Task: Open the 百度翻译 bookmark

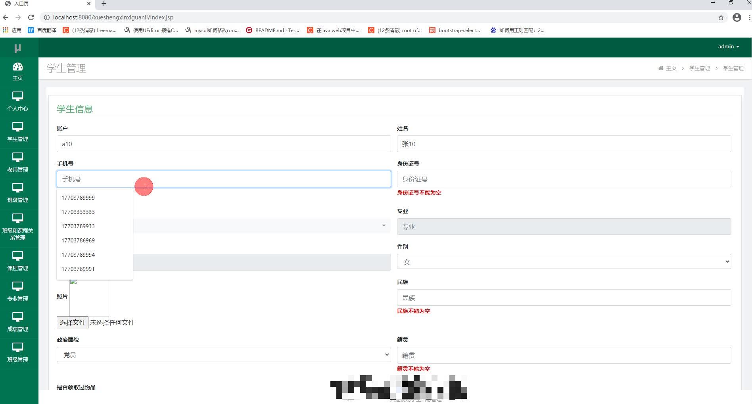Action: coord(42,30)
